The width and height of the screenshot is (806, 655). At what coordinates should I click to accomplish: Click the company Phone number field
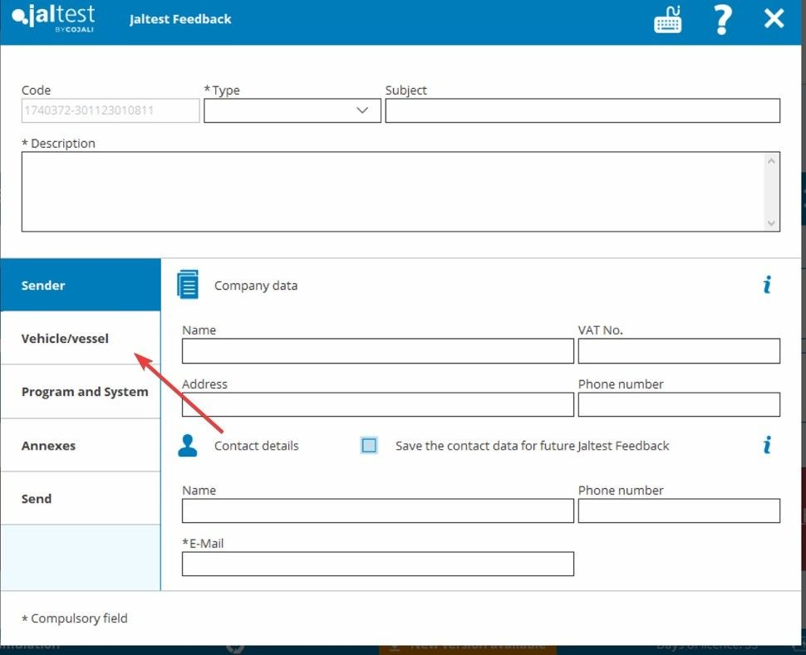tap(679, 404)
